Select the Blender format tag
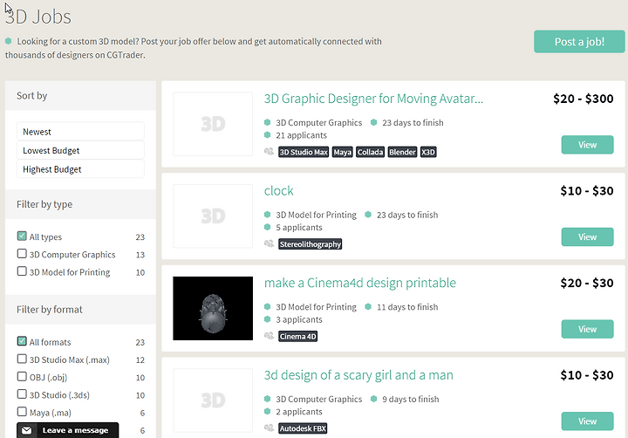The width and height of the screenshot is (628, 438). [x=402, y=153]
